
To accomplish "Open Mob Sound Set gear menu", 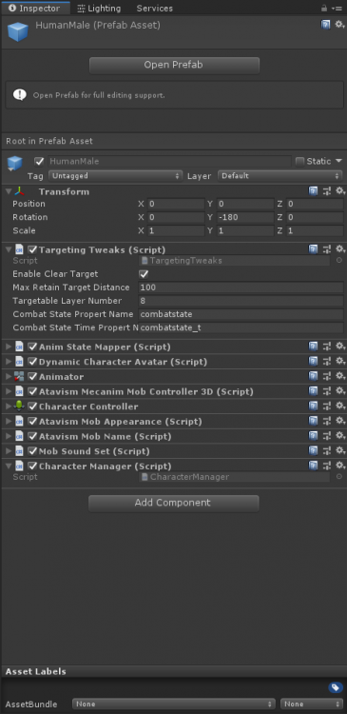I will (x=340, y=451).
